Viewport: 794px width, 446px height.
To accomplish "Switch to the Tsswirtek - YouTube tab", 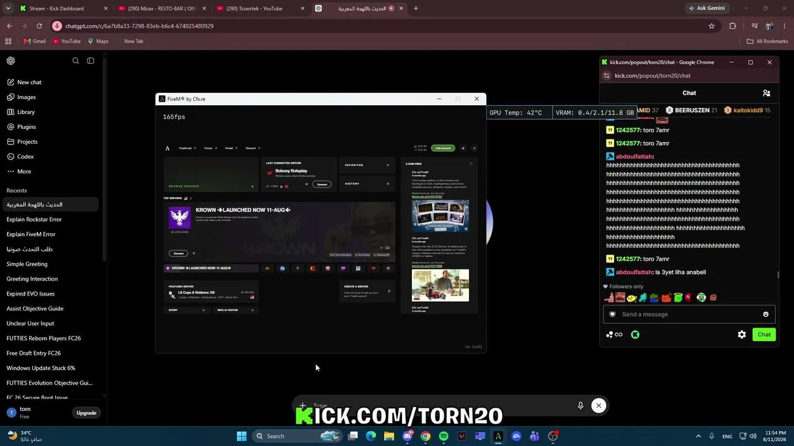I will pos(261,9).
